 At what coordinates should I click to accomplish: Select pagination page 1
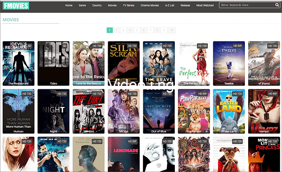click(x=110, y=30)
